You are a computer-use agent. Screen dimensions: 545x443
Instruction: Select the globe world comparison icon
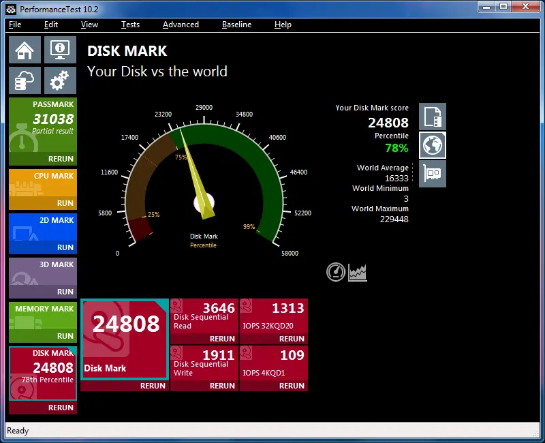[433, 145]
